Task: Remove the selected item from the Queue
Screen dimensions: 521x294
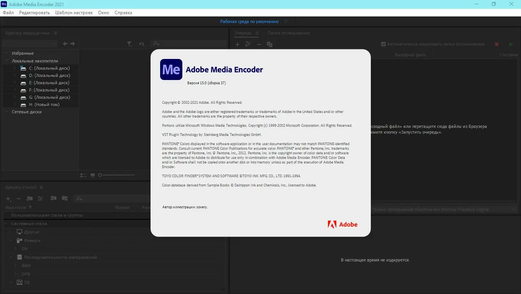Action: pos(259,44)
